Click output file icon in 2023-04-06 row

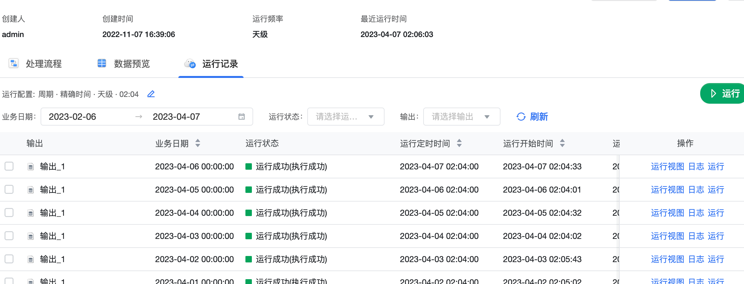(31, 167)
